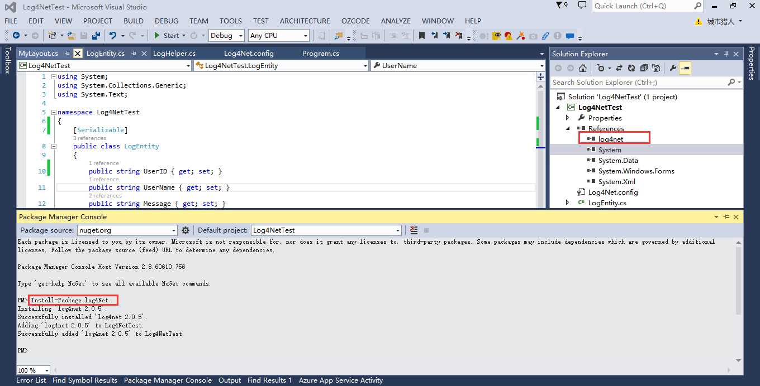This screenshot has width=760, height=386.
Task: Open the PROJECT menu
Action: 98,21
